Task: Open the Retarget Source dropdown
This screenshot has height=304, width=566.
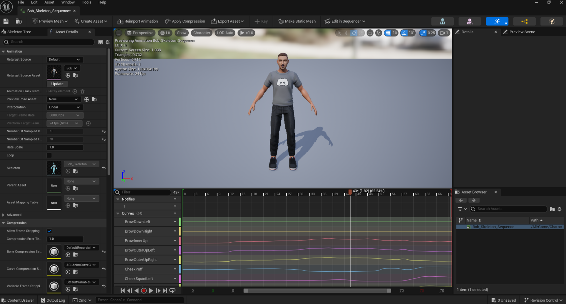Action: (65, 60)
